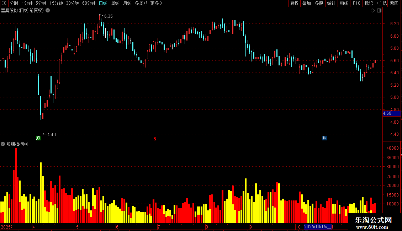The image size is (402, 231).
Task: Click the 标记 mark button
Action: coord(369,3)
